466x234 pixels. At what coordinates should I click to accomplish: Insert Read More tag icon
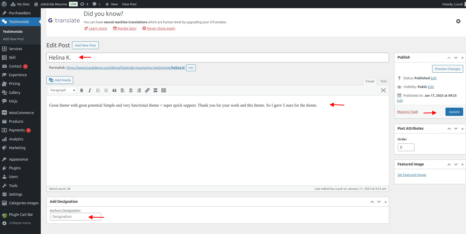click(x=155, y=90)
